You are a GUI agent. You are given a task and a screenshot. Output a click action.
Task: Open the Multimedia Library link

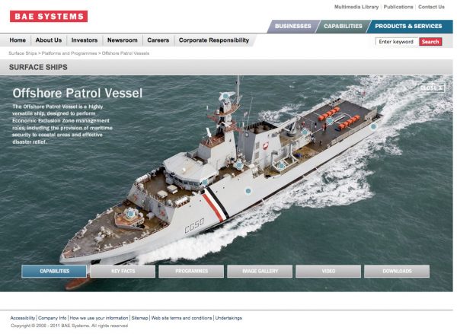pyautogui.click(x=356, y=7)
